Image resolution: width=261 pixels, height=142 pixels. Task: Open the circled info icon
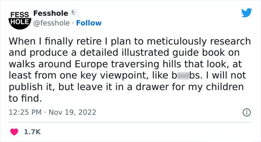coord(247,113)
